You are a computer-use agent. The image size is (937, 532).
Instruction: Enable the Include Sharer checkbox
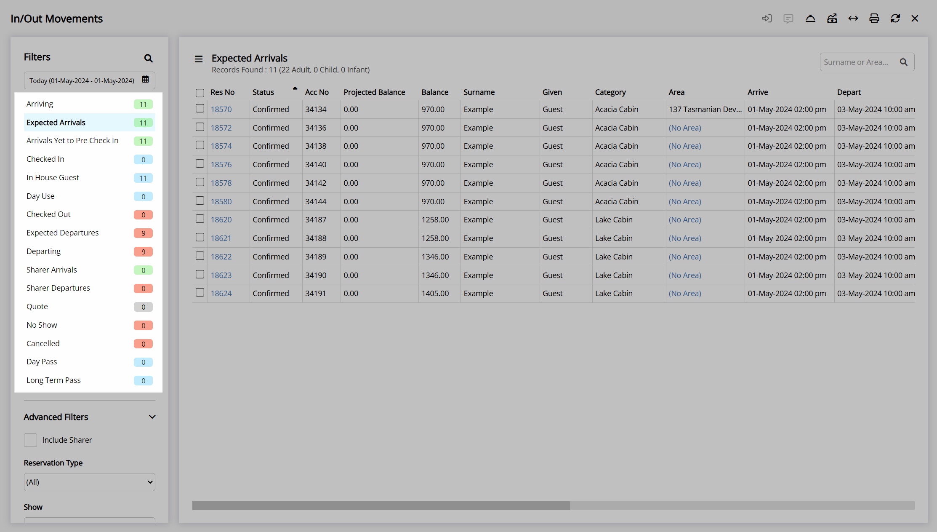point(30,440)
